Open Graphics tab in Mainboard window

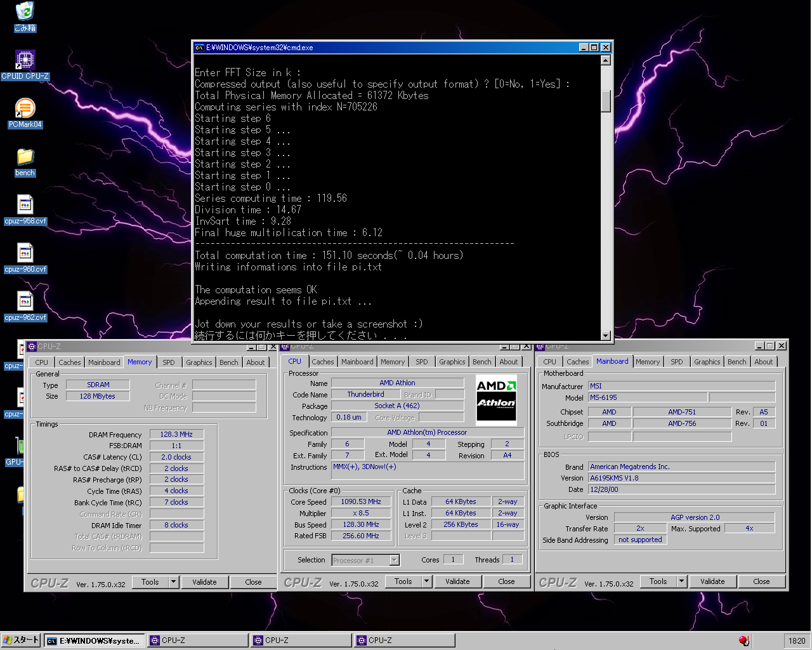(707, 362)
